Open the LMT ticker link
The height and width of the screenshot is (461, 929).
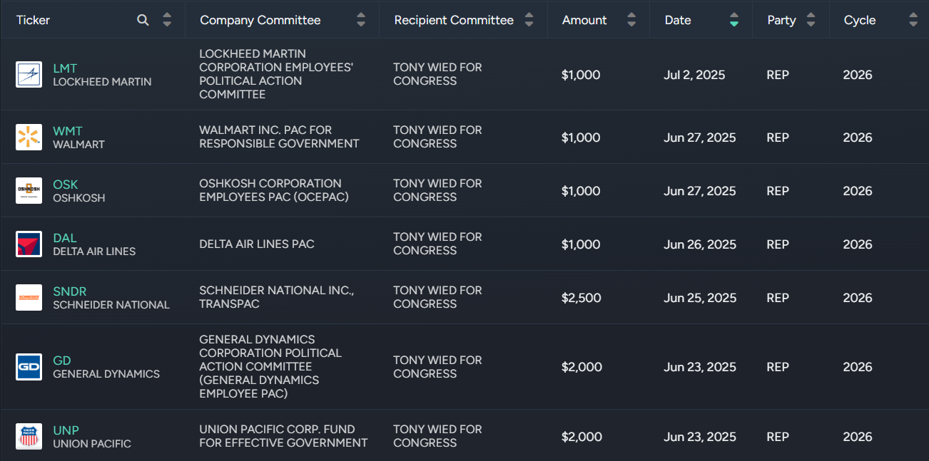[64, 68]
